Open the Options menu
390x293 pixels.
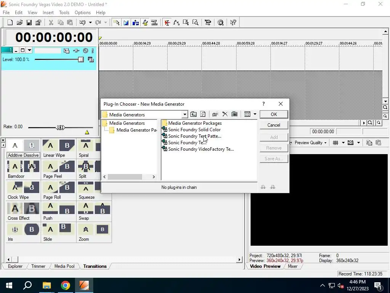pos(83,13)
